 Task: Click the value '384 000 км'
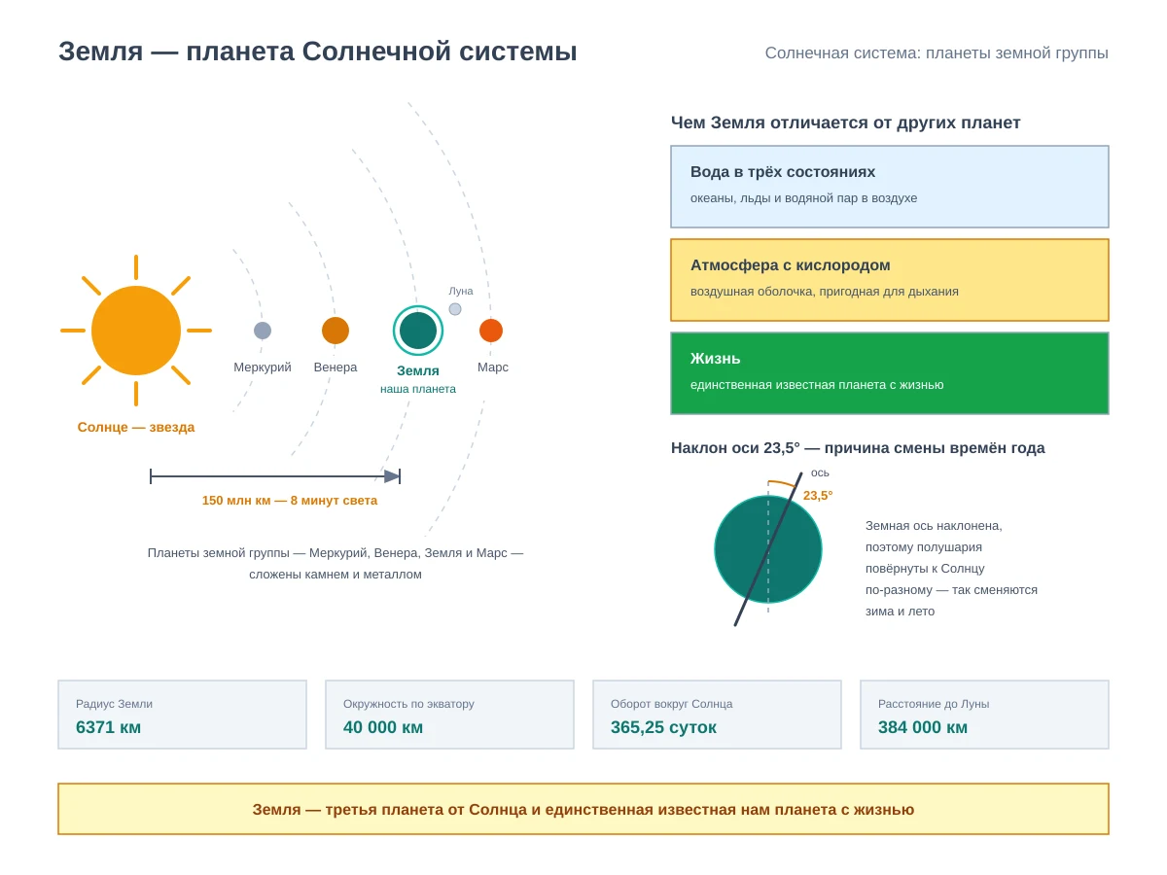click(x=923, y=727)
